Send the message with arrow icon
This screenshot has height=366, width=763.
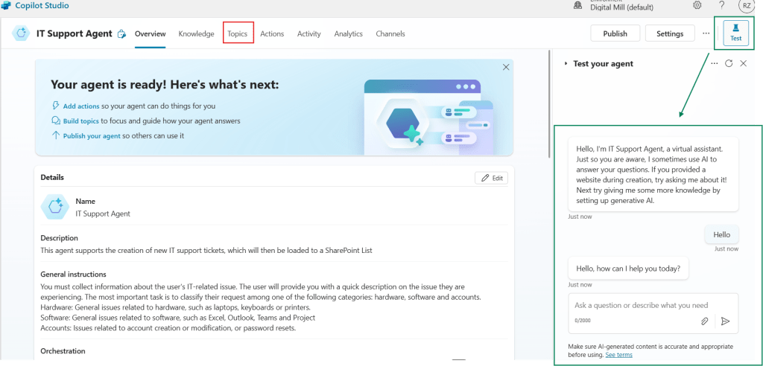[x=725, y=321]
